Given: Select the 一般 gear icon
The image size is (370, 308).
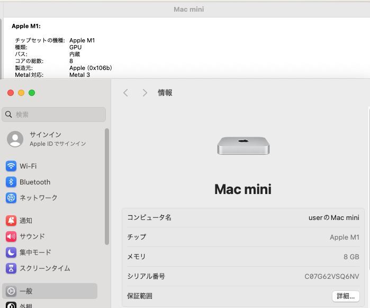Looking at the screenshot, I should [x=11, y=291].
